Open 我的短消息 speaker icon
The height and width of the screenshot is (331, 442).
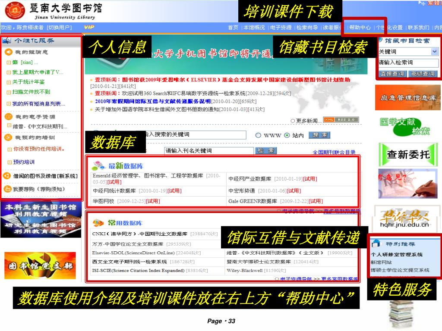[x=8, y=52]
